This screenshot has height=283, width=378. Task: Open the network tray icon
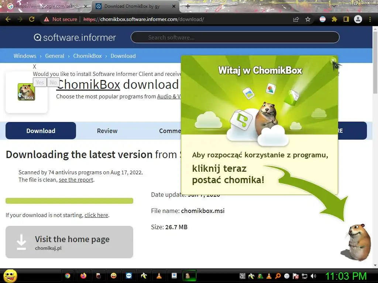305,276
